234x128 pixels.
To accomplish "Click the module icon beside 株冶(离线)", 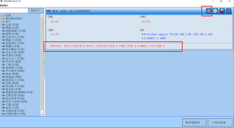I will click(x=4, y=74).
